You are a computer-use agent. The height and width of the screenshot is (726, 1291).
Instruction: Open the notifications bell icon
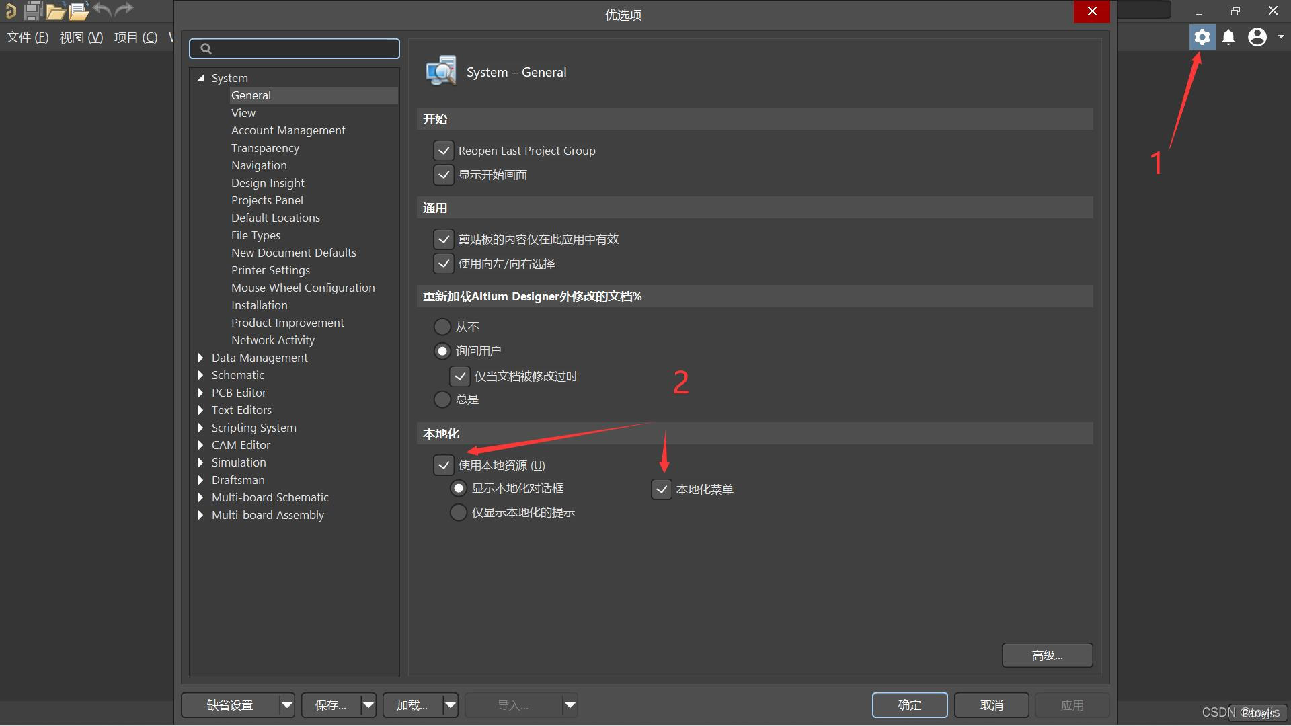pos(1228,37)
